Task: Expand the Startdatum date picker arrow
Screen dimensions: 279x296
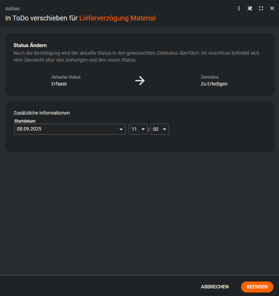Action: 121,129
